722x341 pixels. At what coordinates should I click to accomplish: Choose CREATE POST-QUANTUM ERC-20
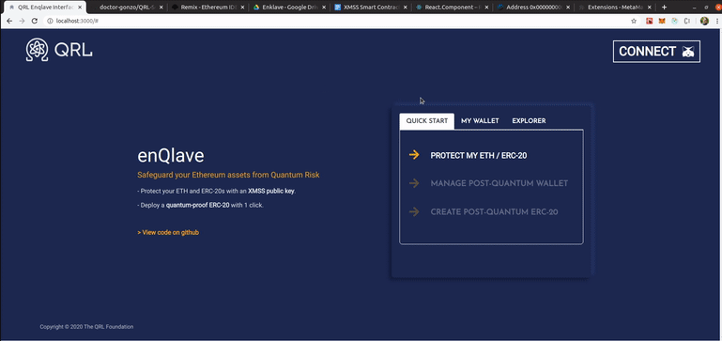coord(494,212)
